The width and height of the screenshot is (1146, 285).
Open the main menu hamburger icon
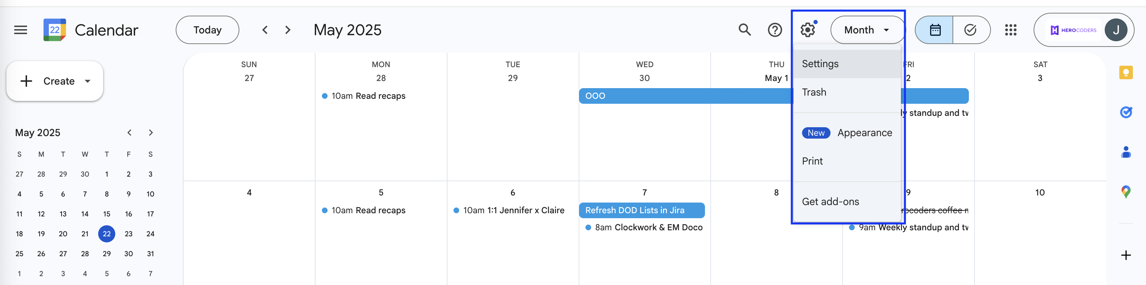click(x=21, y=30)
